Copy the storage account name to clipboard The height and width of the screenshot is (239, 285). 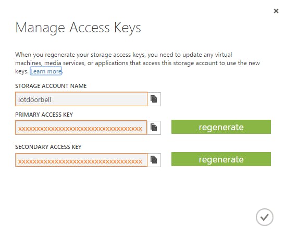[154, 99]
